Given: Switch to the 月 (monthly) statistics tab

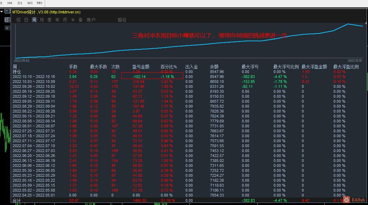Looking at the screenshot, I should tap(42, 20).
